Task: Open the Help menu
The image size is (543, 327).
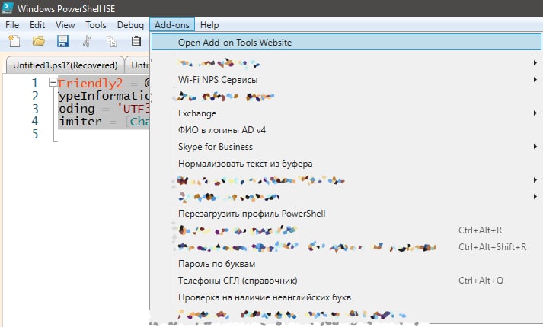Action: coord(209,25)
